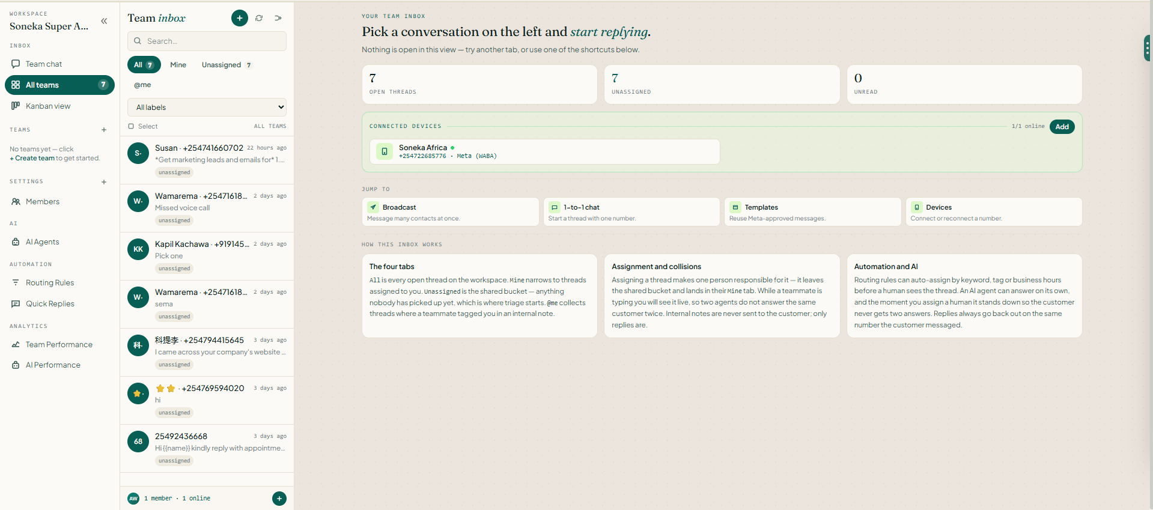Switch to the Unassigned tab
Image resolution: width=1153 pixels, height=510 pixels.
click(227, 65)
